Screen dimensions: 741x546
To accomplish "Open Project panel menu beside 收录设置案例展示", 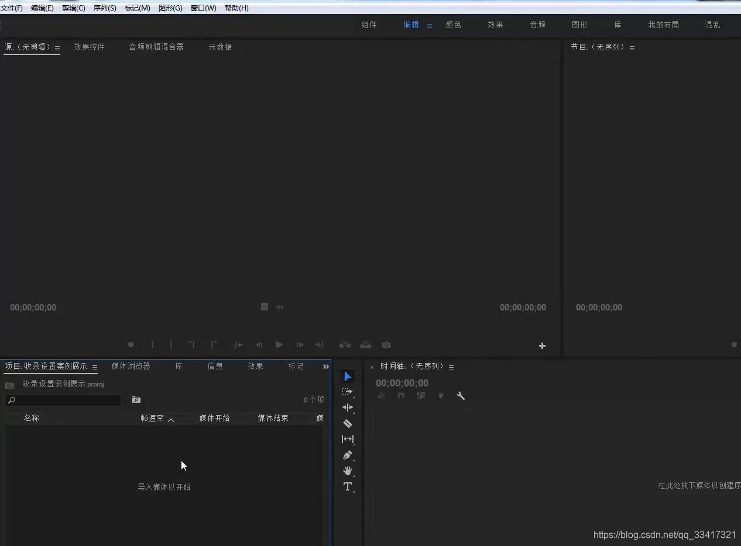I will click(x=95, y=367).
